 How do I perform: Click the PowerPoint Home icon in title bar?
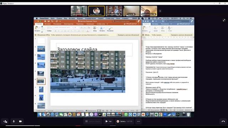pyautogui.click(x=45, y=21)
